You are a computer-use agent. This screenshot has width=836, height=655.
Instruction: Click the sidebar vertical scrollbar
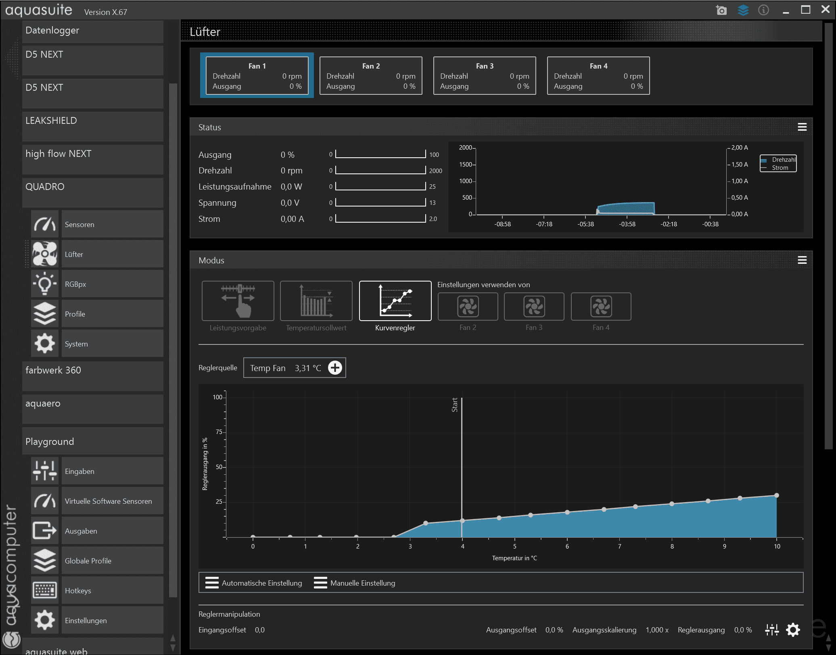(173, 340)
